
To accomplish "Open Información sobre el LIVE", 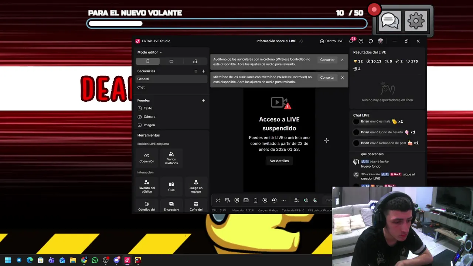I will pyautogui.click(x=276, y=41).
